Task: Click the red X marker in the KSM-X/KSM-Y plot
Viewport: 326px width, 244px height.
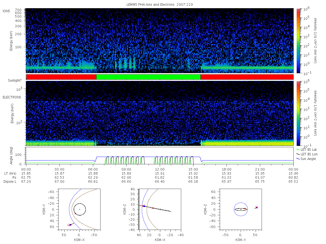Action: point(70,225)
